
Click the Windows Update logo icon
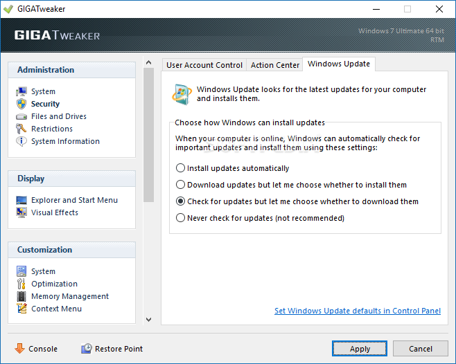point(182,94)
